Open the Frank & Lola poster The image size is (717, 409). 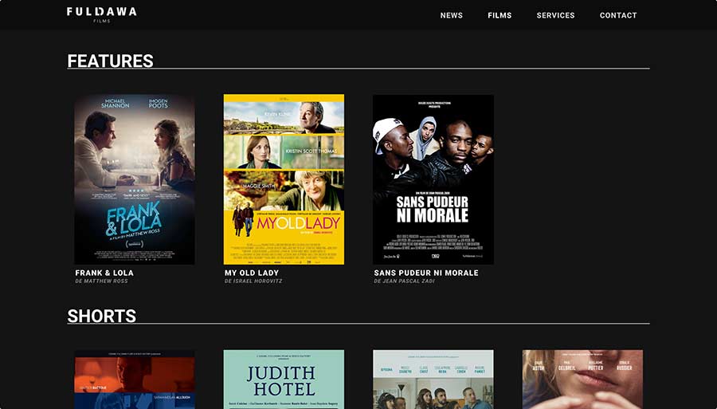(x=135, y=179)
